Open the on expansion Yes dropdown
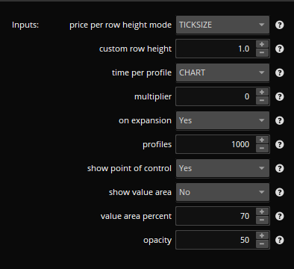The image size is (294, 269). tap(222, 120)
